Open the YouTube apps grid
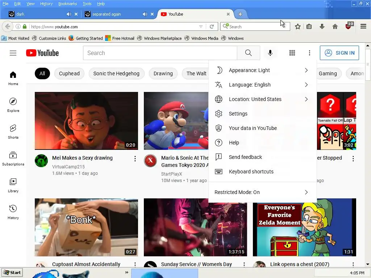Viewport: 371px width, 278px height. pyautogui.click(x=292, y=53)
